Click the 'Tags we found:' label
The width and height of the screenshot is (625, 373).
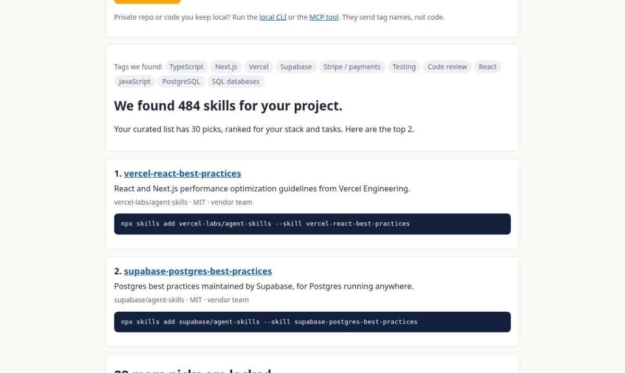139,66
